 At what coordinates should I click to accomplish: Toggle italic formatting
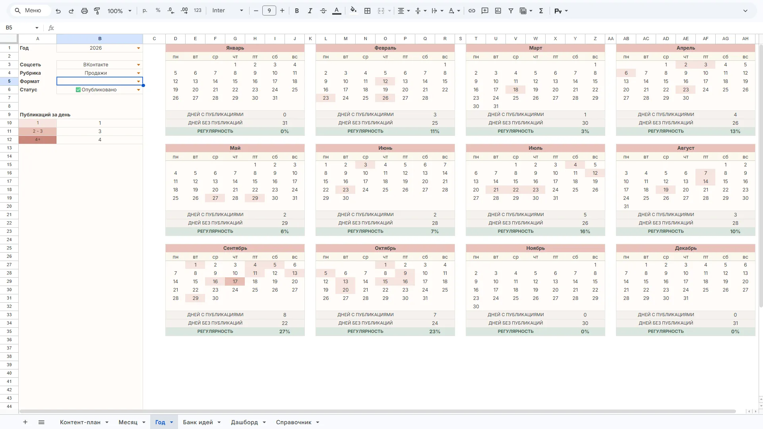(310, 11)
